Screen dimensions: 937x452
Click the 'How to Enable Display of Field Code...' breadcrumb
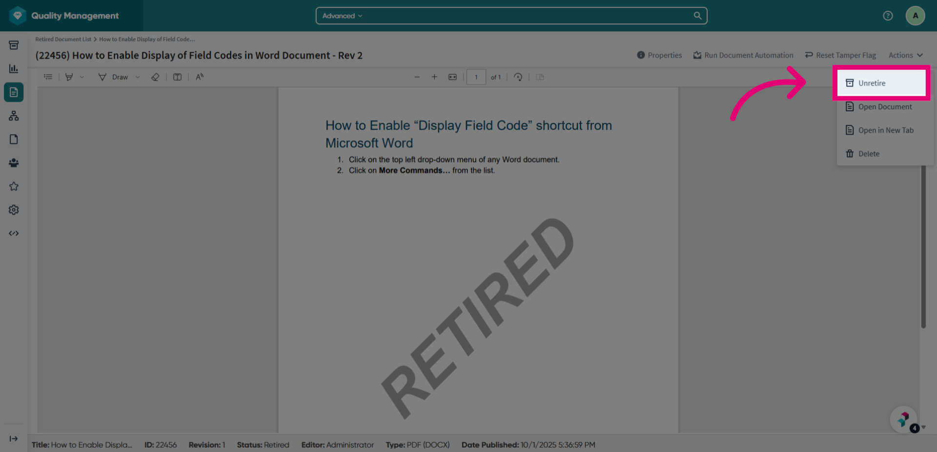pyautogui.click(x=147, y=39)
